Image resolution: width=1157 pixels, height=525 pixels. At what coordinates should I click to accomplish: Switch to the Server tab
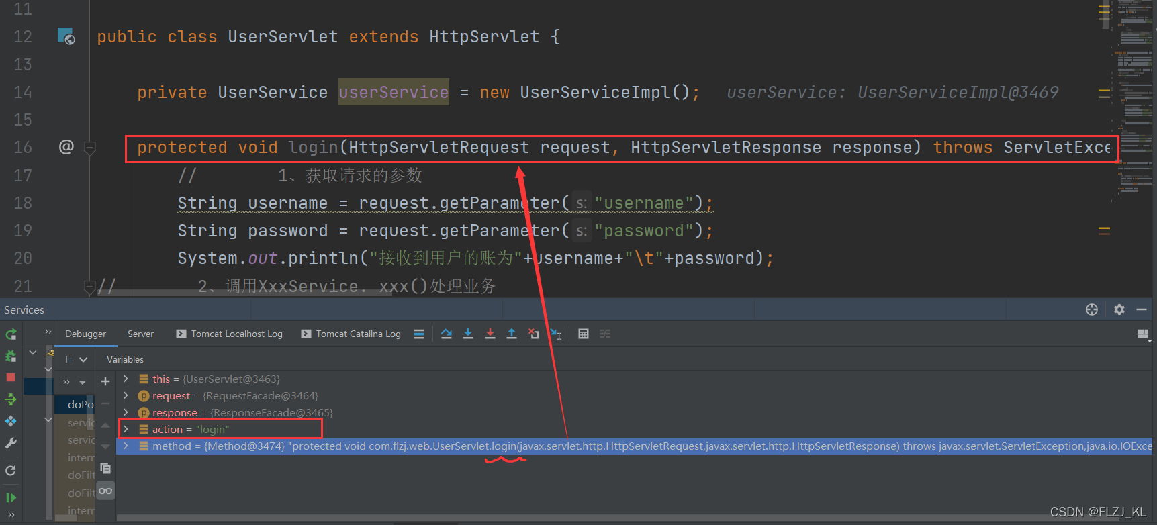(140, 334)
